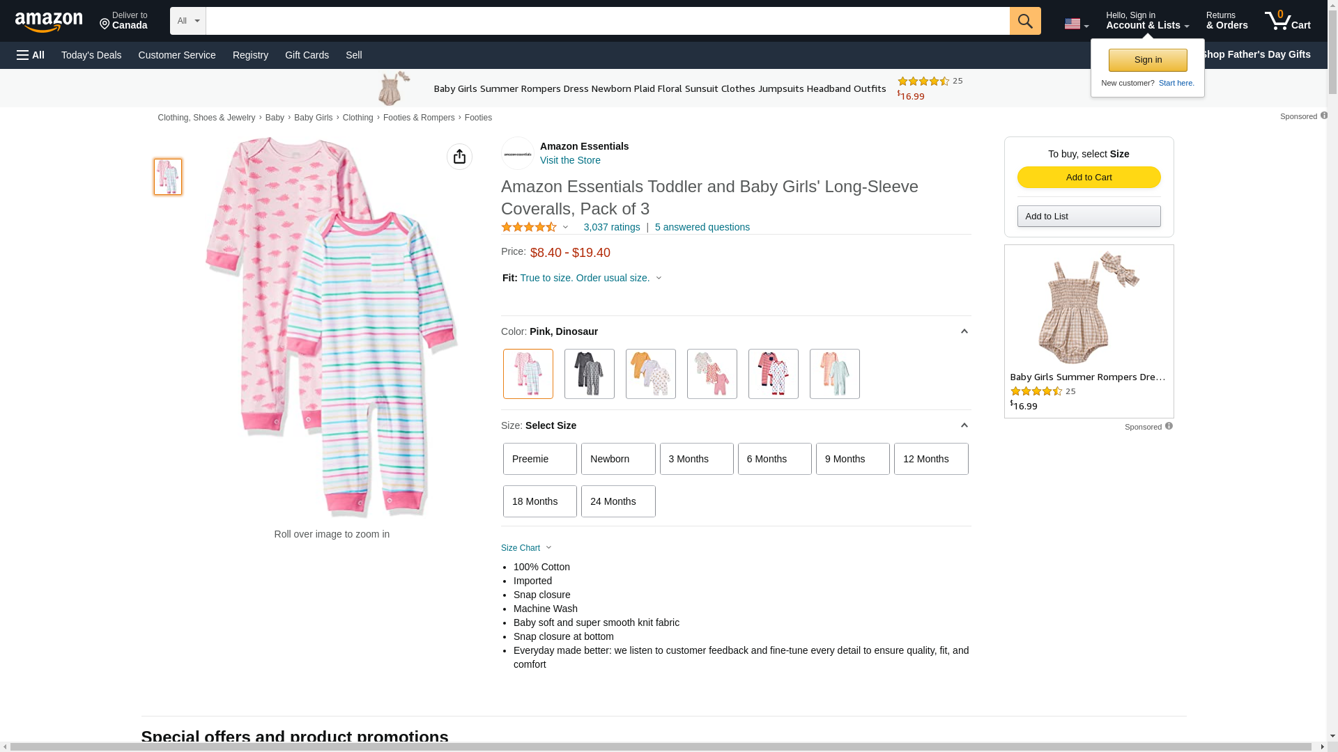The image size is (1338, 752).
Task: Open the 3,037 ratings link
Action: 611,227
